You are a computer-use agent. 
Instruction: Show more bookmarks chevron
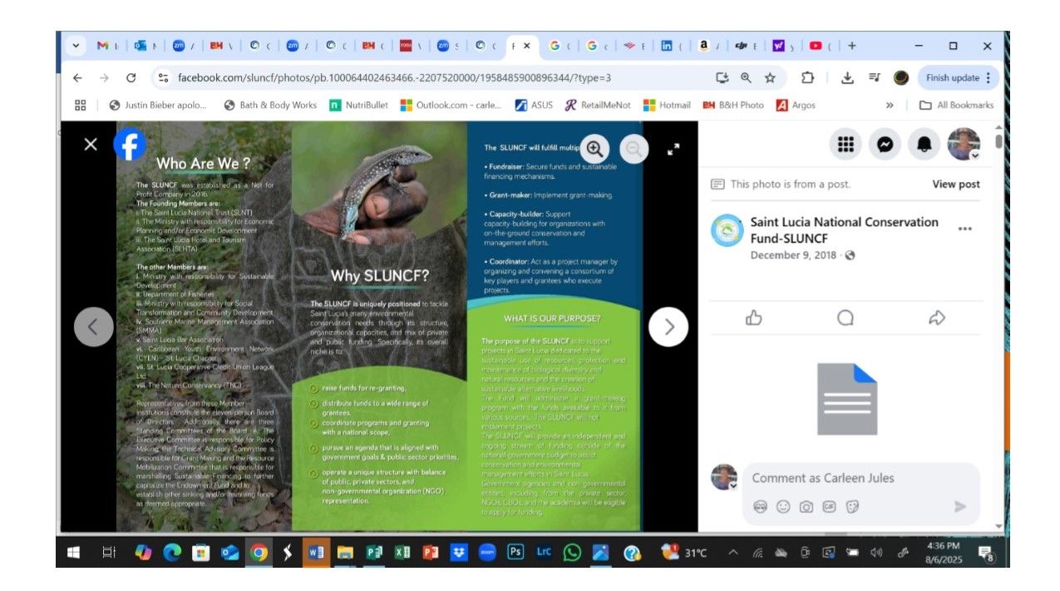[x=890, y=105]
